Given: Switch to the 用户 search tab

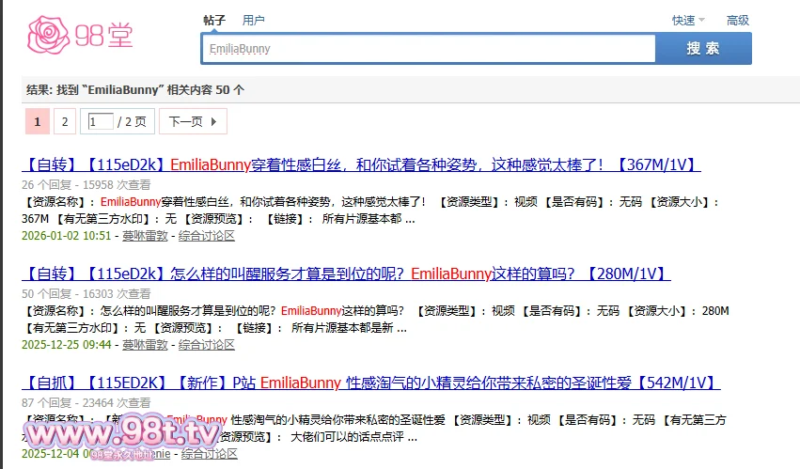Looking at the screenshot, I should (x=253, y=20).
